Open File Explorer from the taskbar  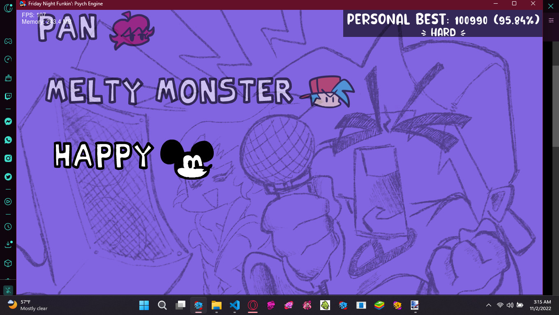(217, 305)
